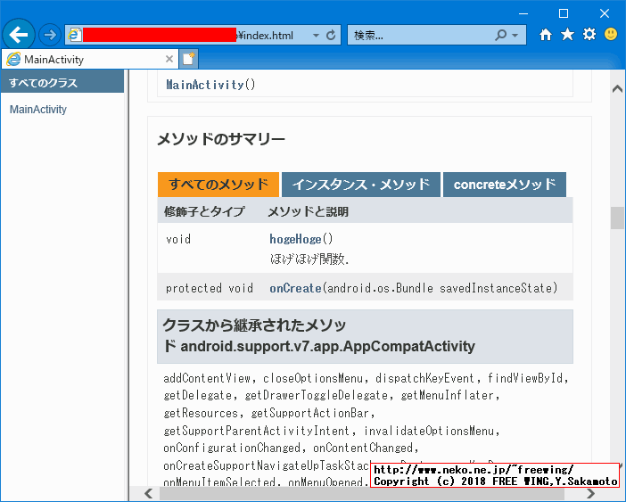Open Favorites with the star icon

(x=567, y=35)
